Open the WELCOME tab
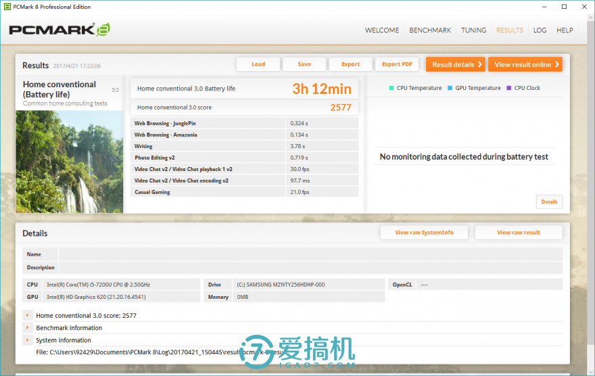Screen dimensions: 595x376 click(x=382, y=30)
